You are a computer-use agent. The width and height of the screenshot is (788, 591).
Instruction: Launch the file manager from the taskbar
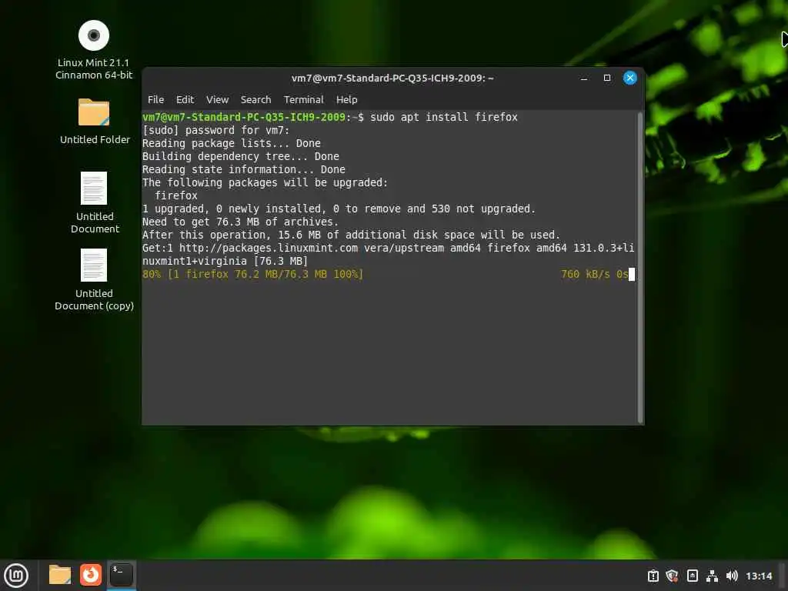60,574
